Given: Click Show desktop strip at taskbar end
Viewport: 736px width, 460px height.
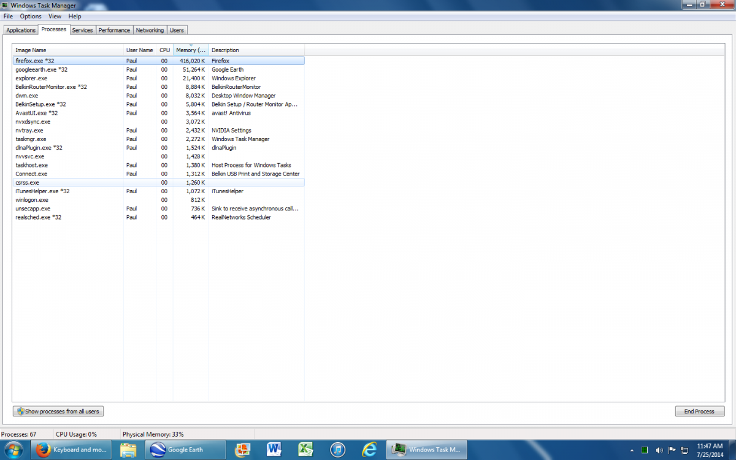Looking at the screenshot, I should click(732, 450).
